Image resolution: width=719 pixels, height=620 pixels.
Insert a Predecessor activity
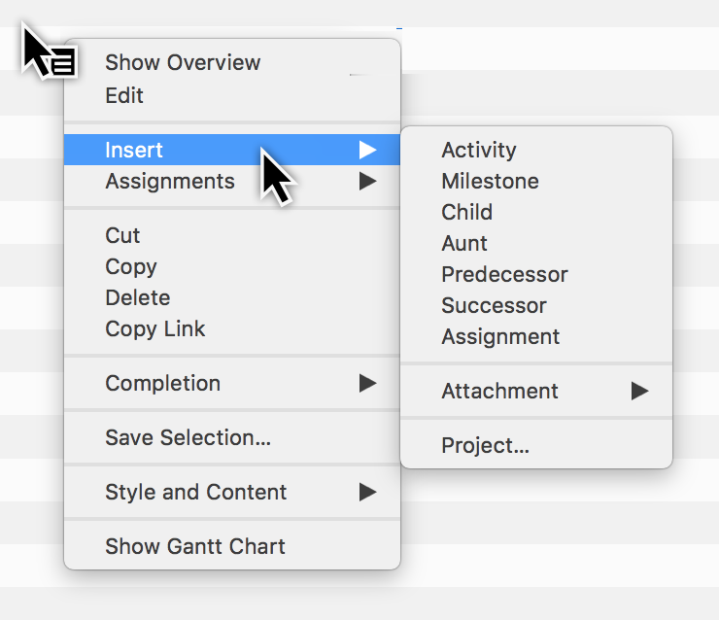504,275
